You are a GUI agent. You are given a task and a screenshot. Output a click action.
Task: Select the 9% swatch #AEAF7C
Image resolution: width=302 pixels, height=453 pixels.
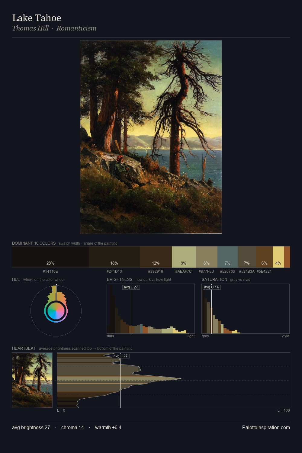point(184,257)
